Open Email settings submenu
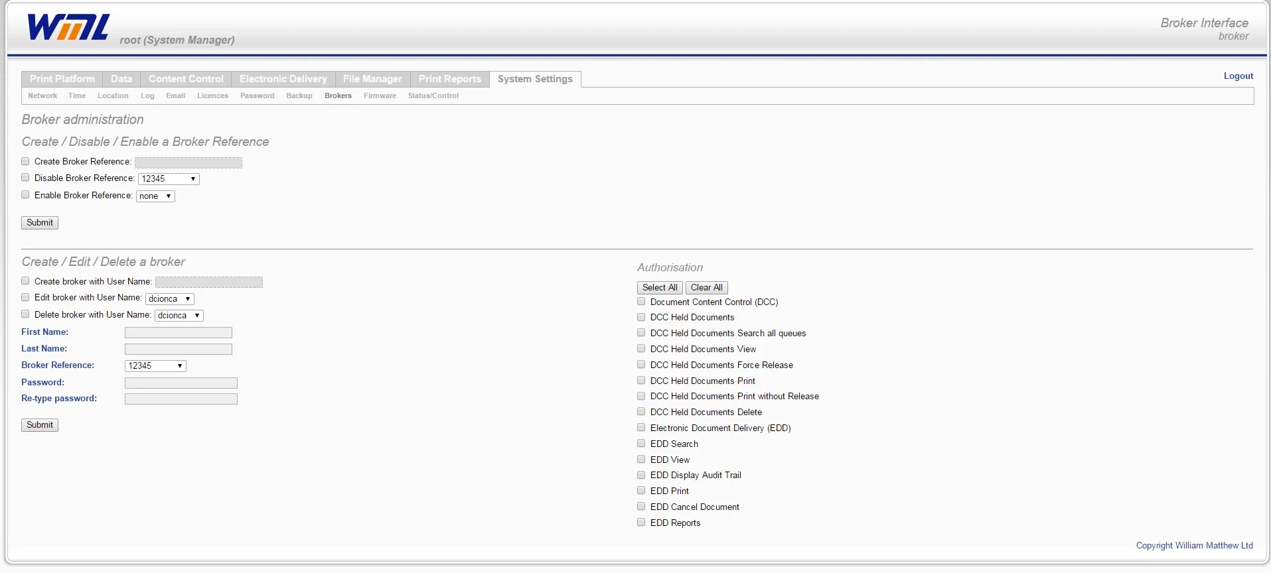This screenshot has width=1271, height=573. coord(175,95)
